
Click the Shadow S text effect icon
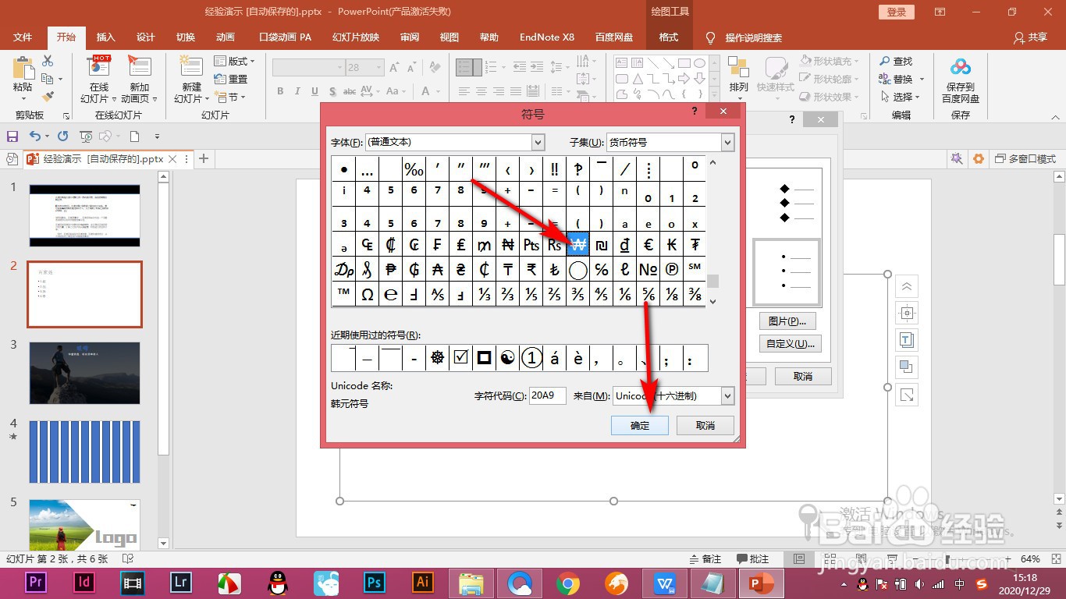[333, 91]
